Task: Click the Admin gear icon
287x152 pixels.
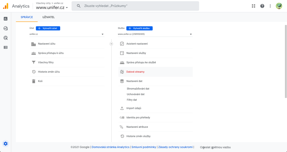Action: pyautogui.click(x=6, y=144)
